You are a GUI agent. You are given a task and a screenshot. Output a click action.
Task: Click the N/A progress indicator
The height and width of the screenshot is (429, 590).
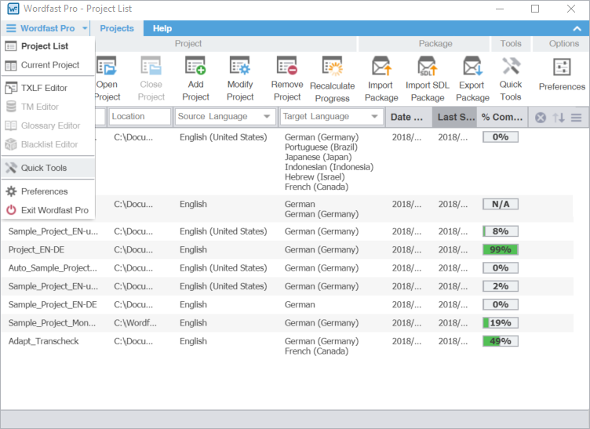point(501,204)
